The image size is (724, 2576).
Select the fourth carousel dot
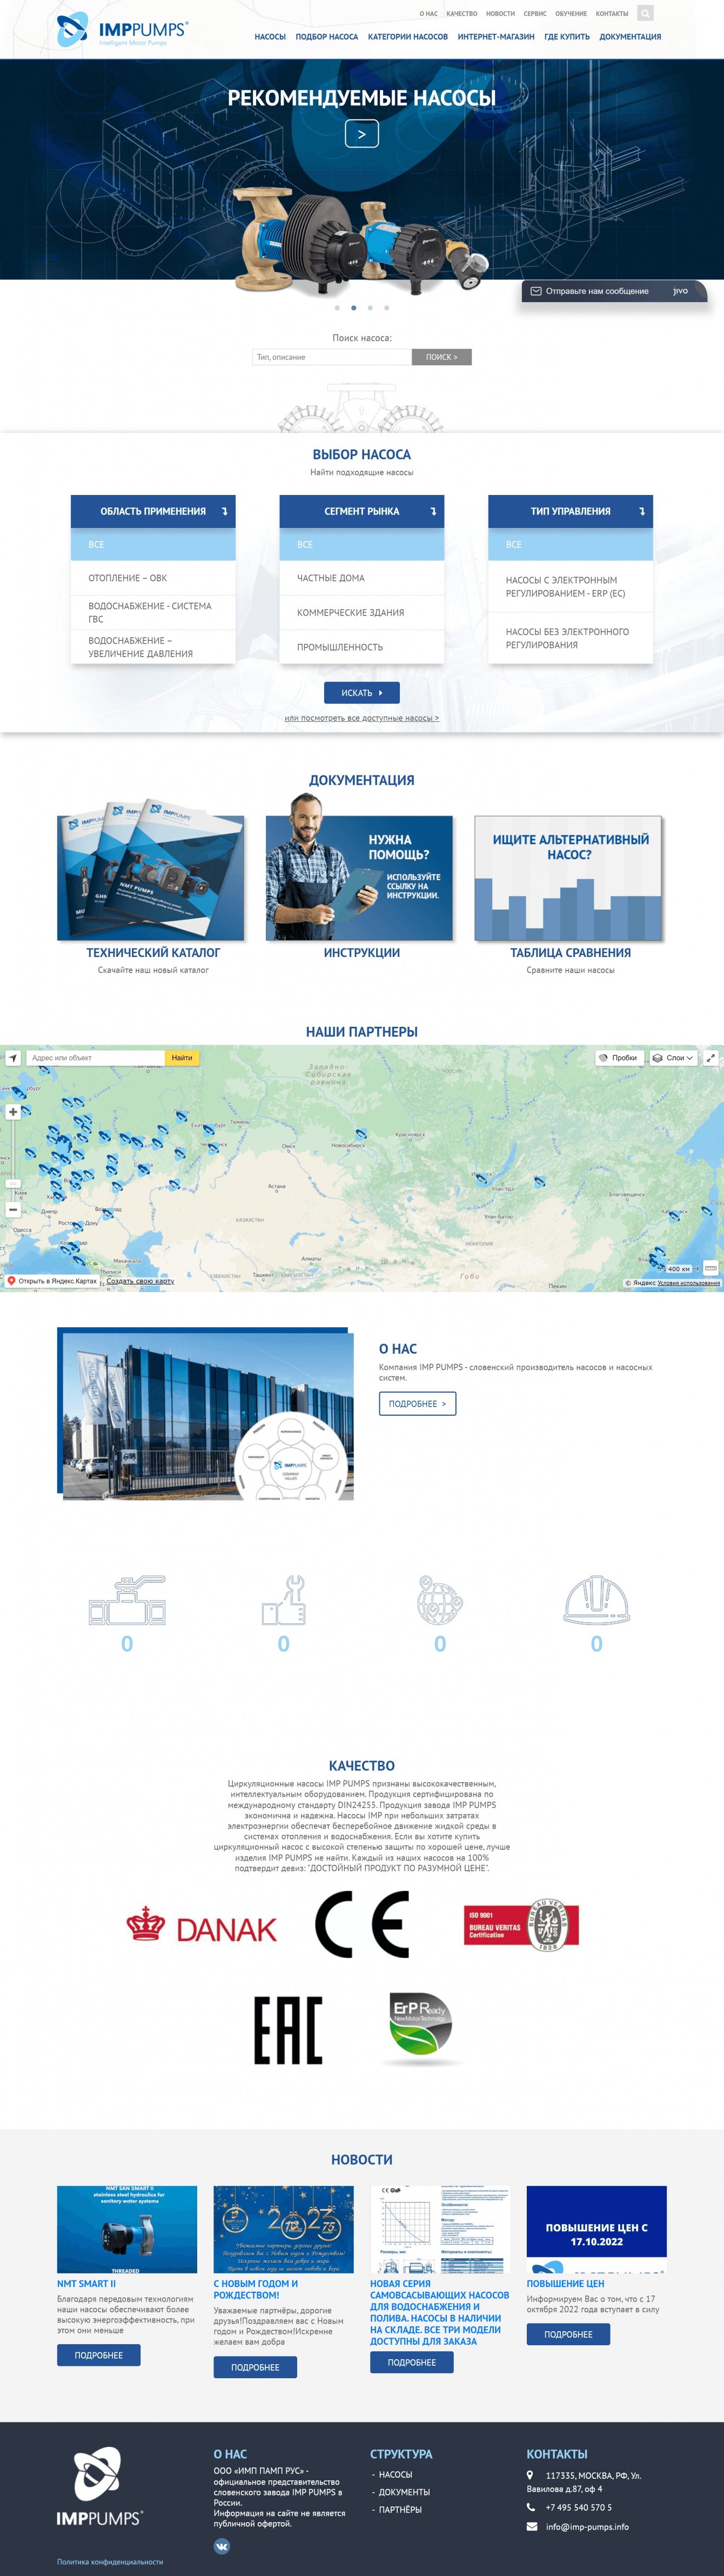(x=387, y=308)
